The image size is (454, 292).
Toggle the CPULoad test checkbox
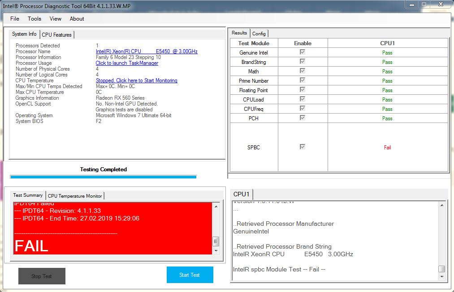click(x=303, y=99)
